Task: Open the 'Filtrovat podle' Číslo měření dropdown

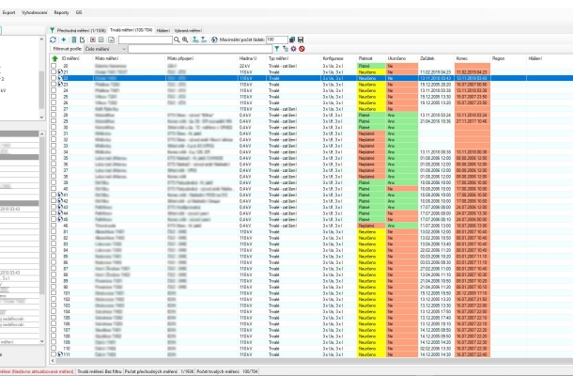Action: tap(125, 48)
